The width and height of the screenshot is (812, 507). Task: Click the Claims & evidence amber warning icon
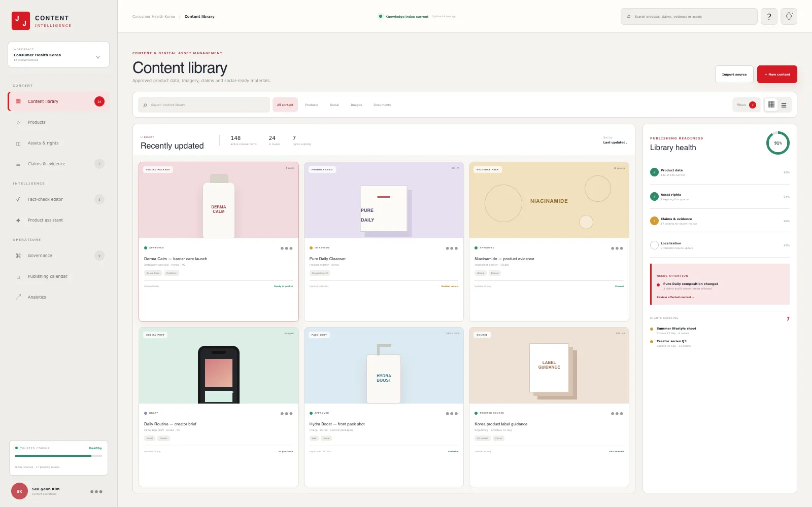click(655, 221)
